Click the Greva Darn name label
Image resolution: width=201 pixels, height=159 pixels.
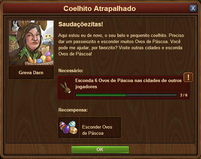(x=31, y=72)
